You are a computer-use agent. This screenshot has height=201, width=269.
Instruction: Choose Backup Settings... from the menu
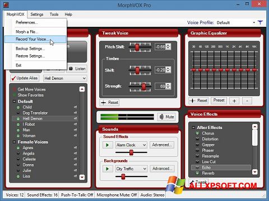tap(35, 49)
